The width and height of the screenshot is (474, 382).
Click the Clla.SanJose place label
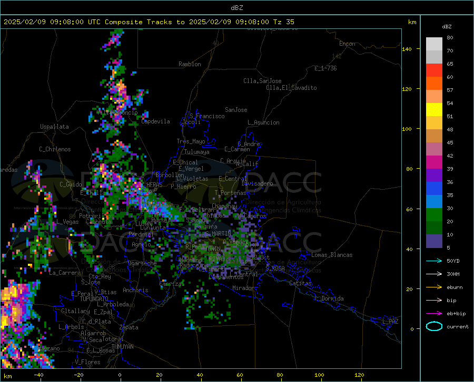pyautogui.click(x=262, y=81)
